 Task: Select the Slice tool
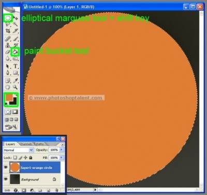tap(16, 31)
